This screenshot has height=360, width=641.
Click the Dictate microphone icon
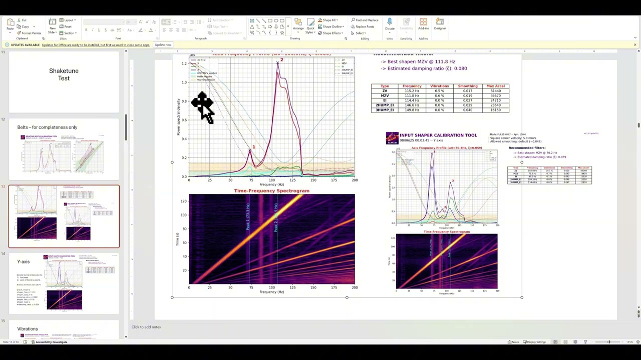390,21
